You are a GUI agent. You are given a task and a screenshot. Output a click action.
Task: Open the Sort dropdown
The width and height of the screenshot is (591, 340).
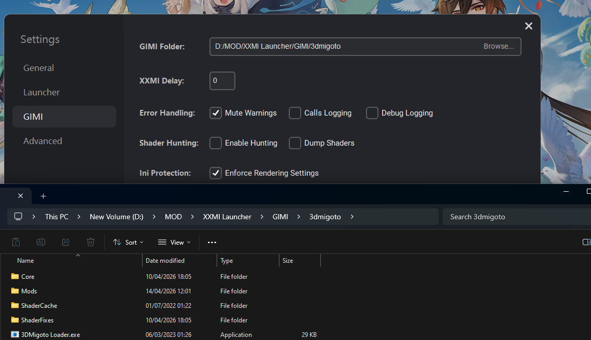(x=128, y=243)
